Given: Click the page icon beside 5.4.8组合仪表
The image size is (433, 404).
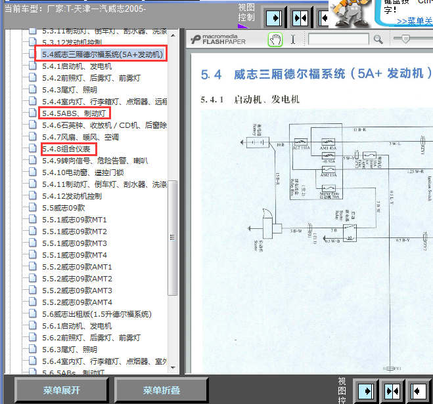Looking at the screenshot, I should coord(33,149).
